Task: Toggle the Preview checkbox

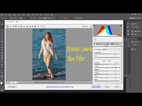Action: click(x=83, y=26)
